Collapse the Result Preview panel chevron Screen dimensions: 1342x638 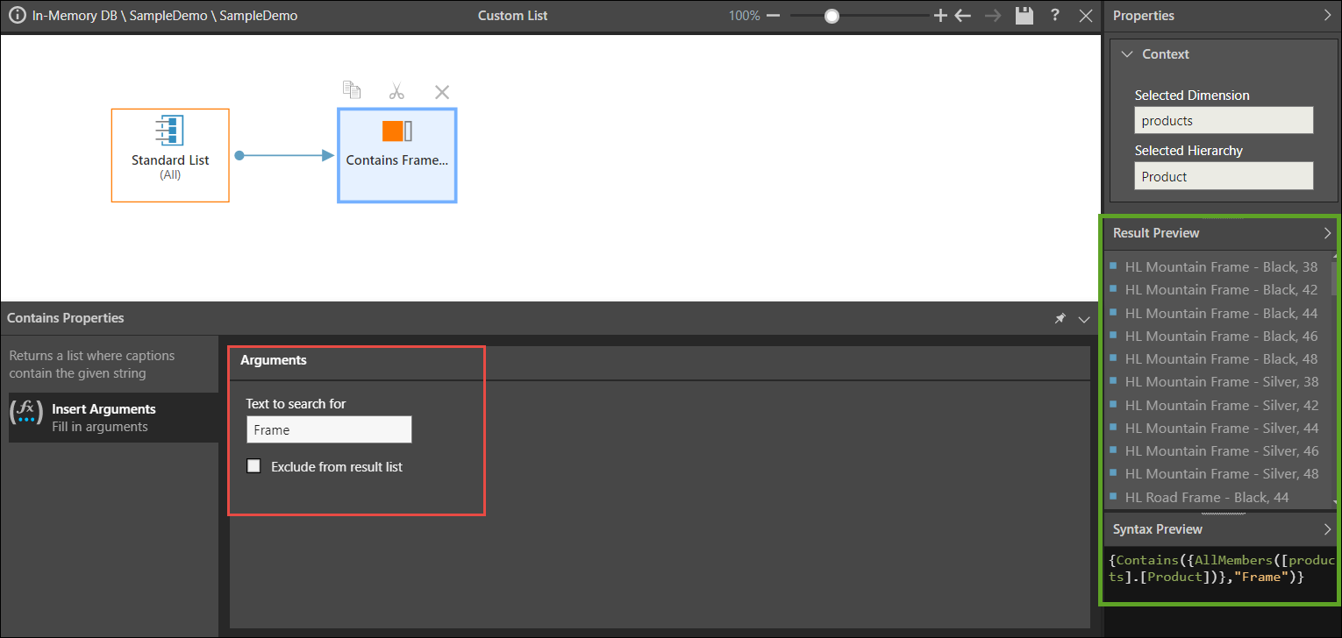[1326, 233]
